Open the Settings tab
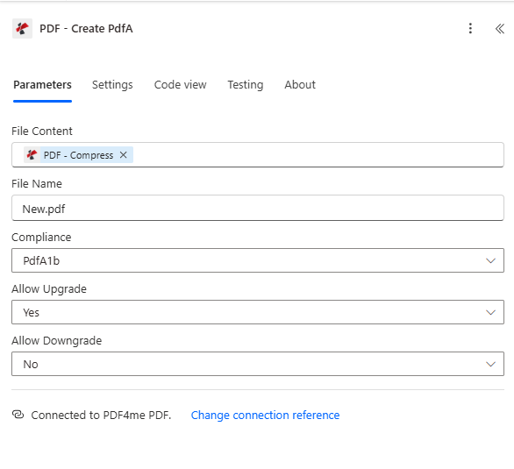 [x=112, y=85]
